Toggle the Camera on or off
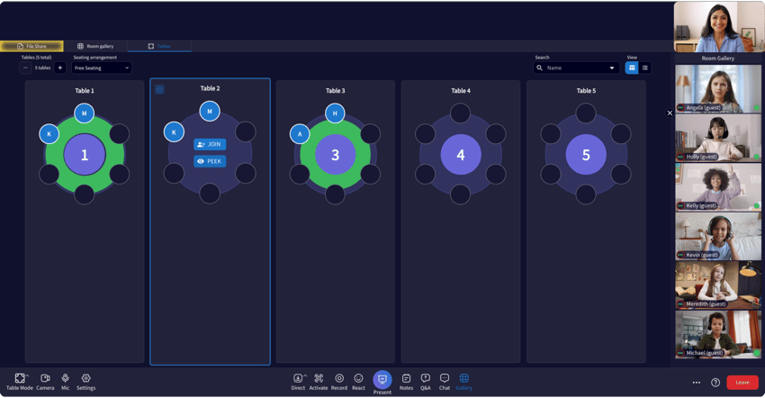 pos(45,382)
